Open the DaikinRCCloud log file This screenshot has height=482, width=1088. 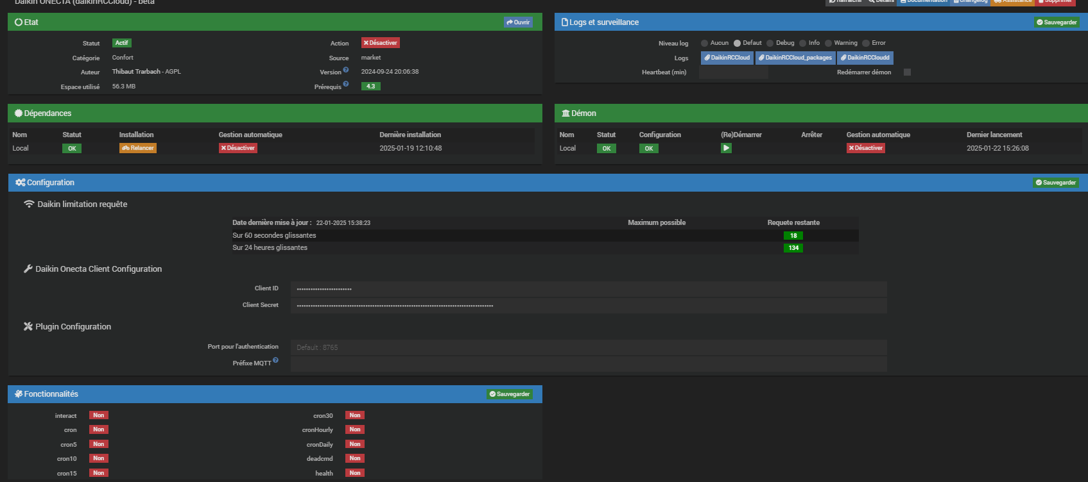point(727,58)
